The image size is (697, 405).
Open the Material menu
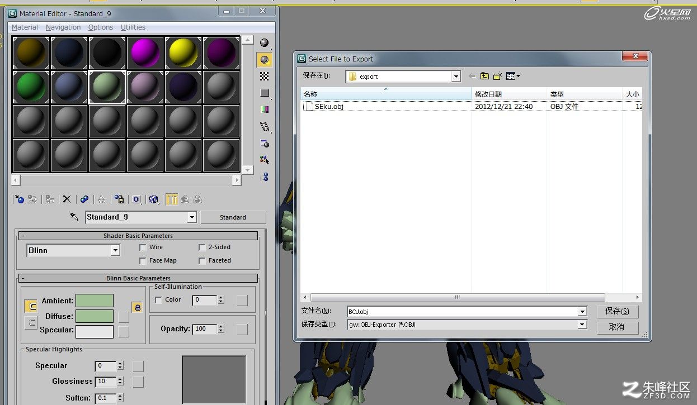25,27
